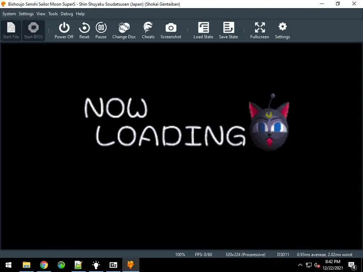Click the Start File toolbar icon

(x=11, y=30)
